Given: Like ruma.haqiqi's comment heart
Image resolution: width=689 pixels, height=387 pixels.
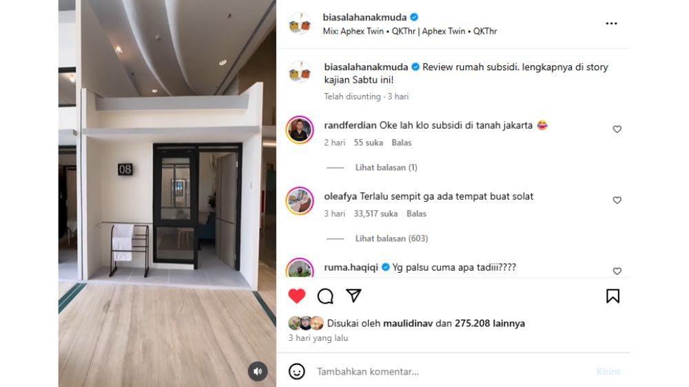Looking at the screenshot, I should pyautogui.click(x=617, y=271).
